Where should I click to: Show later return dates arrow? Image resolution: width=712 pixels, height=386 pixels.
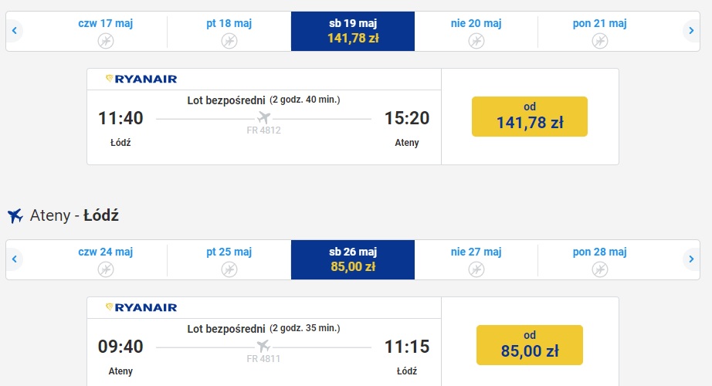click(691, 259)
